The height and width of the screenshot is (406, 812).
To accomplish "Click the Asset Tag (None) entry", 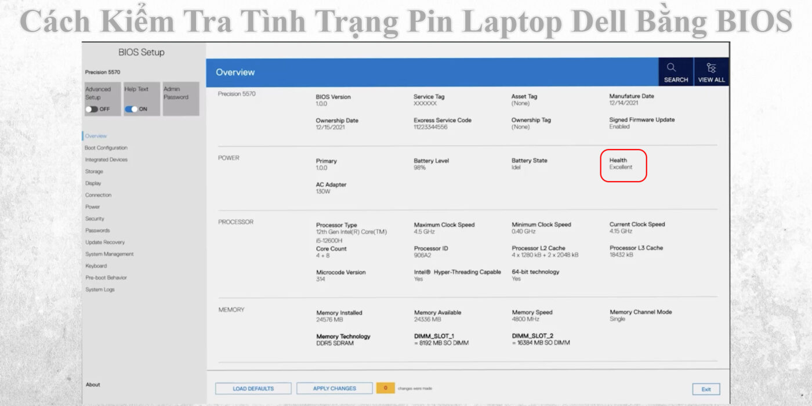I will tap(524, 100).
